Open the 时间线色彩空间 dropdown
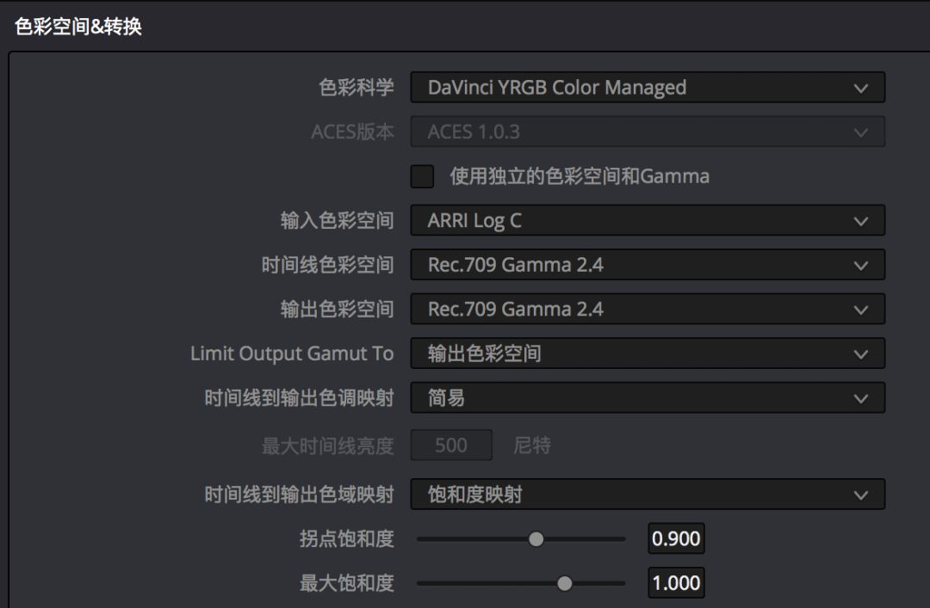Screen dimensions: 930x608 [x=648, y=264]
